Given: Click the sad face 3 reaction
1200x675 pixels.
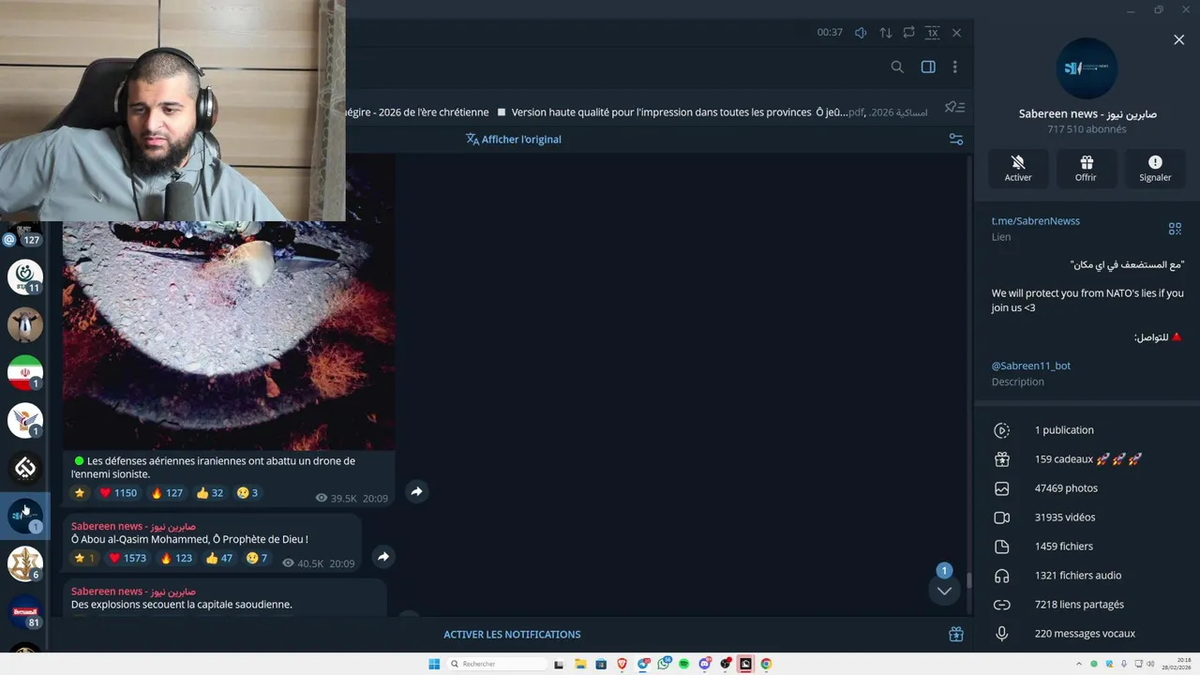Looking at the screenshot, I should (x=247, y=493).
